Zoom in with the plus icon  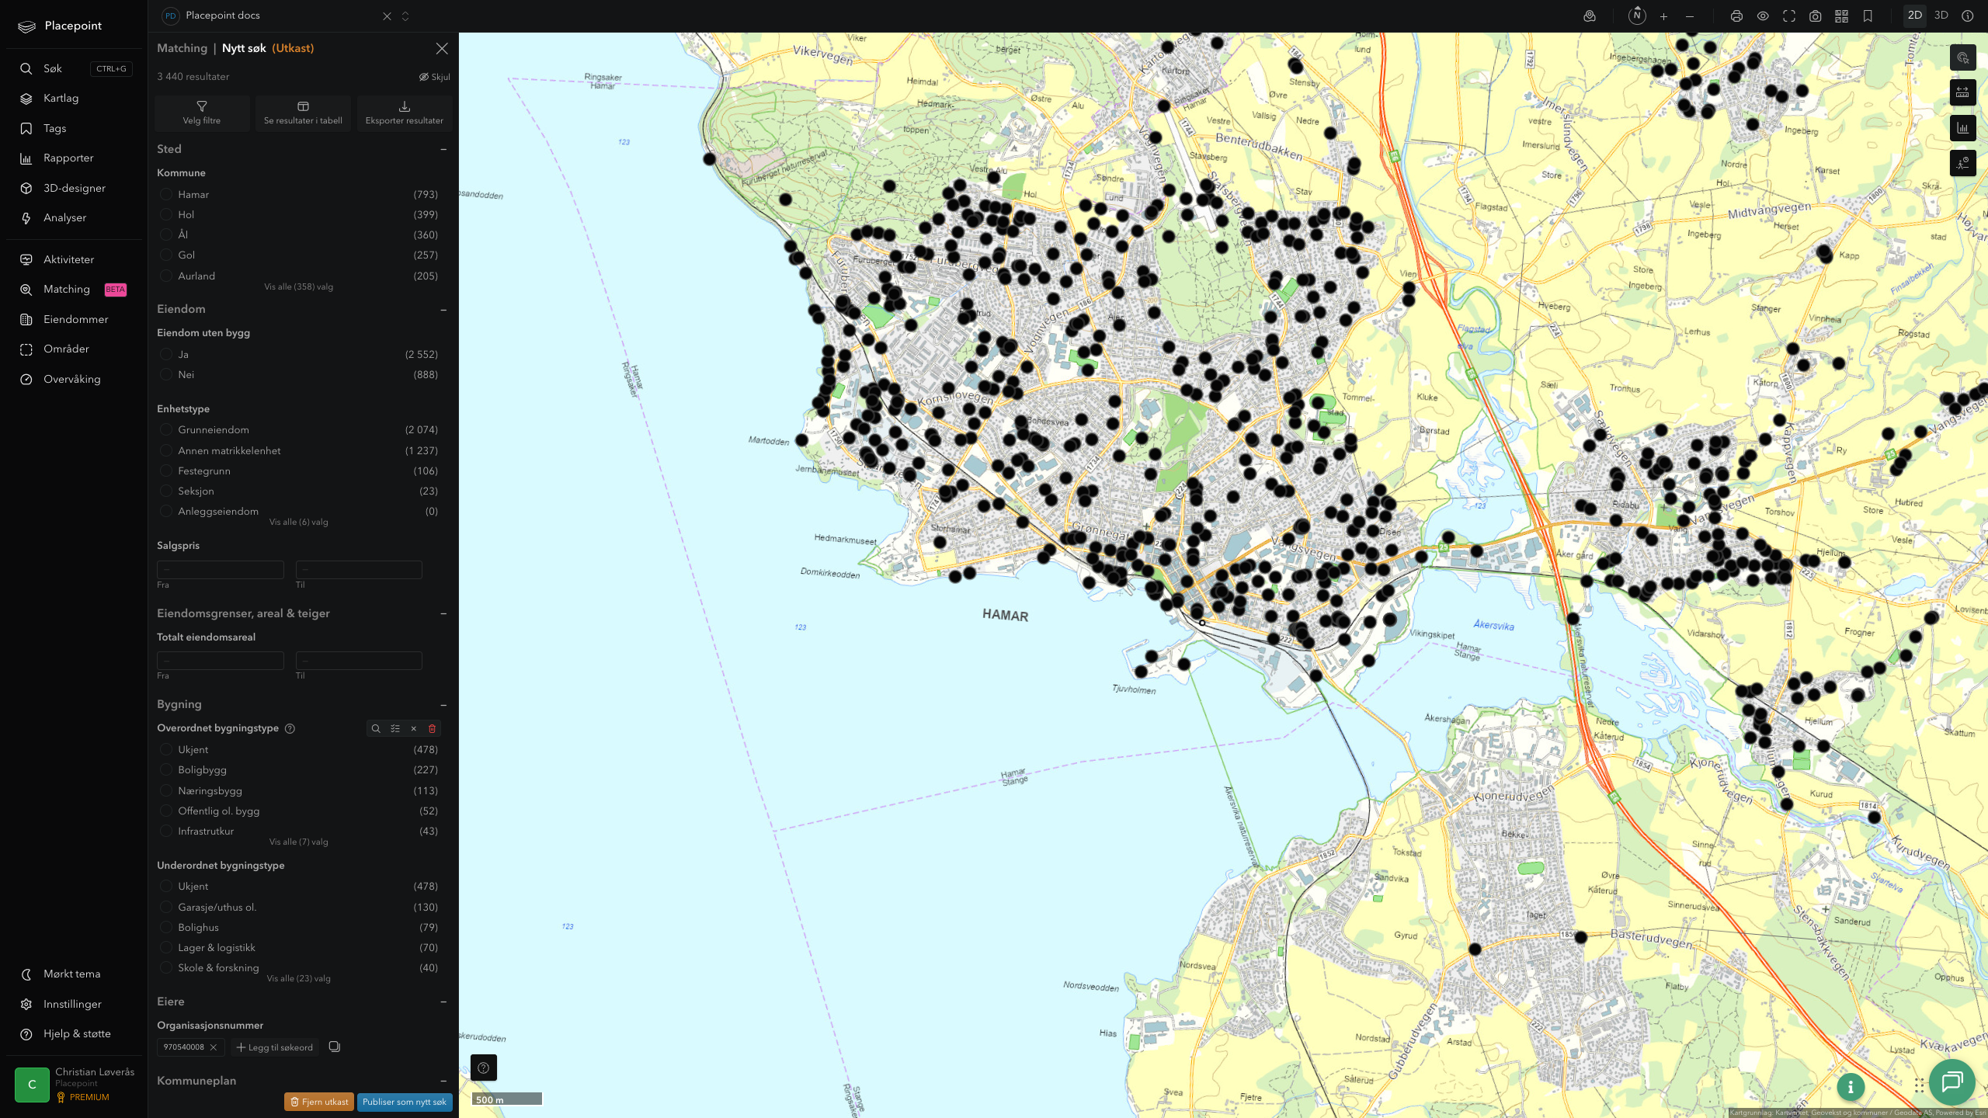point(1663,16)
